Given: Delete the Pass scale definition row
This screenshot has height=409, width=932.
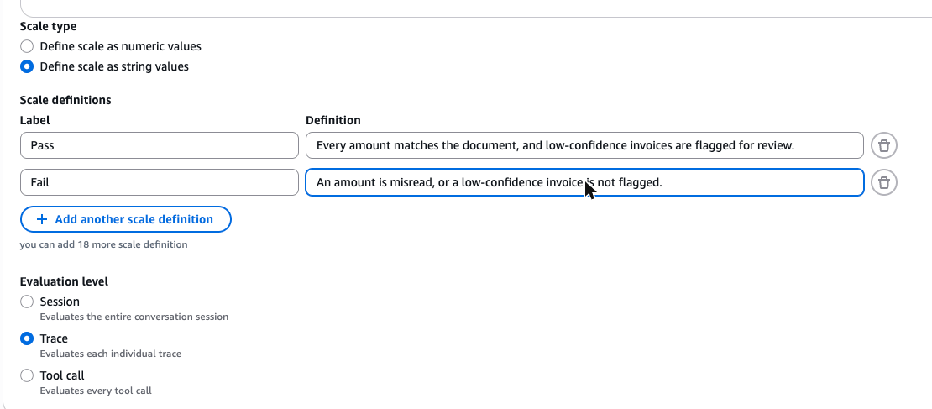Looking at the screenshot, I should [x=884, y=145].
